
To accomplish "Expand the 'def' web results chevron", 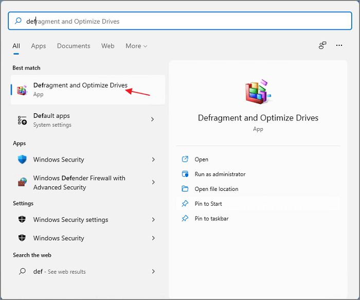I will click(x=153, y=271).
